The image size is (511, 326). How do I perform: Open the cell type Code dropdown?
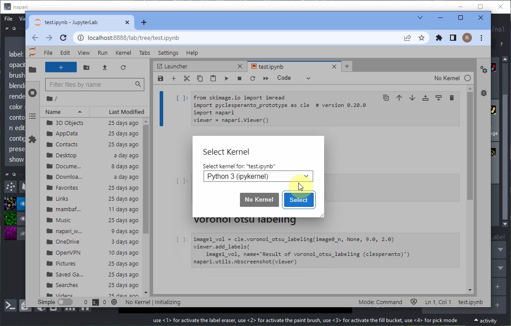[x=293, y=78]
